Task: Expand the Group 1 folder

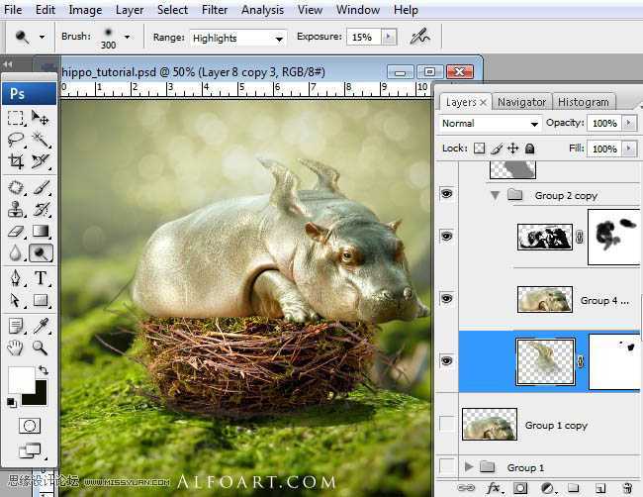Action: 468,466
